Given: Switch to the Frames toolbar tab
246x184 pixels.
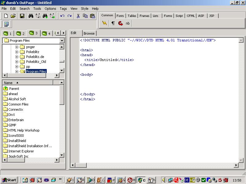Looking at the screenshot, I should click(x=144, y=16).
